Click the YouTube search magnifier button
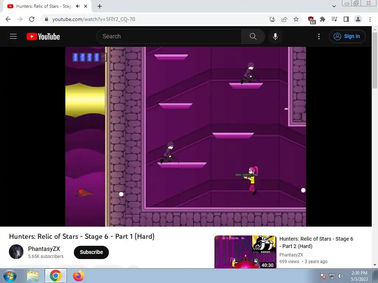 click(x=253, y=36)
